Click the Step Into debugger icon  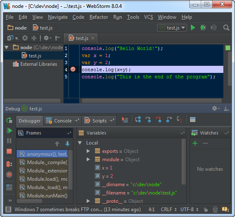pos(148,120)
